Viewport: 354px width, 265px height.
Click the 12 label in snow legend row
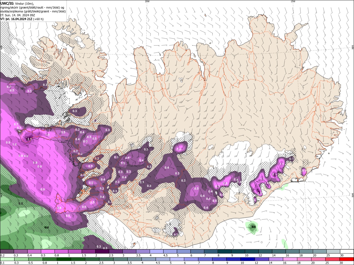[x=260, y=255]
